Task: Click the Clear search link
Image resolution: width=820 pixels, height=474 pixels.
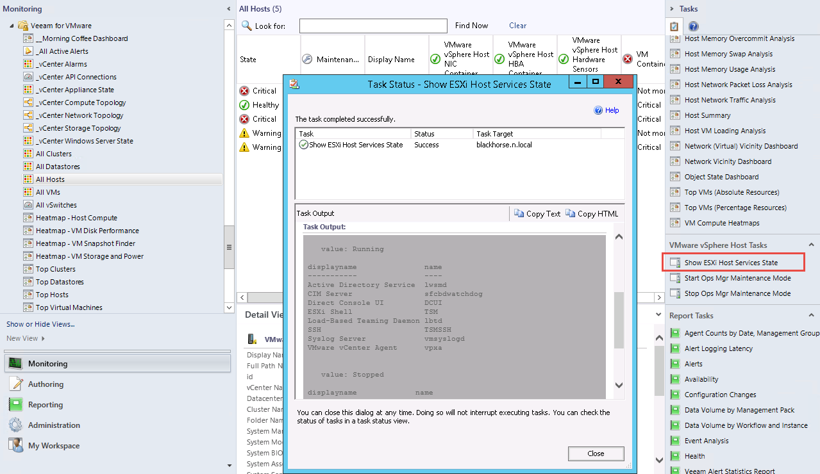Action: click(x=517, y=26)
